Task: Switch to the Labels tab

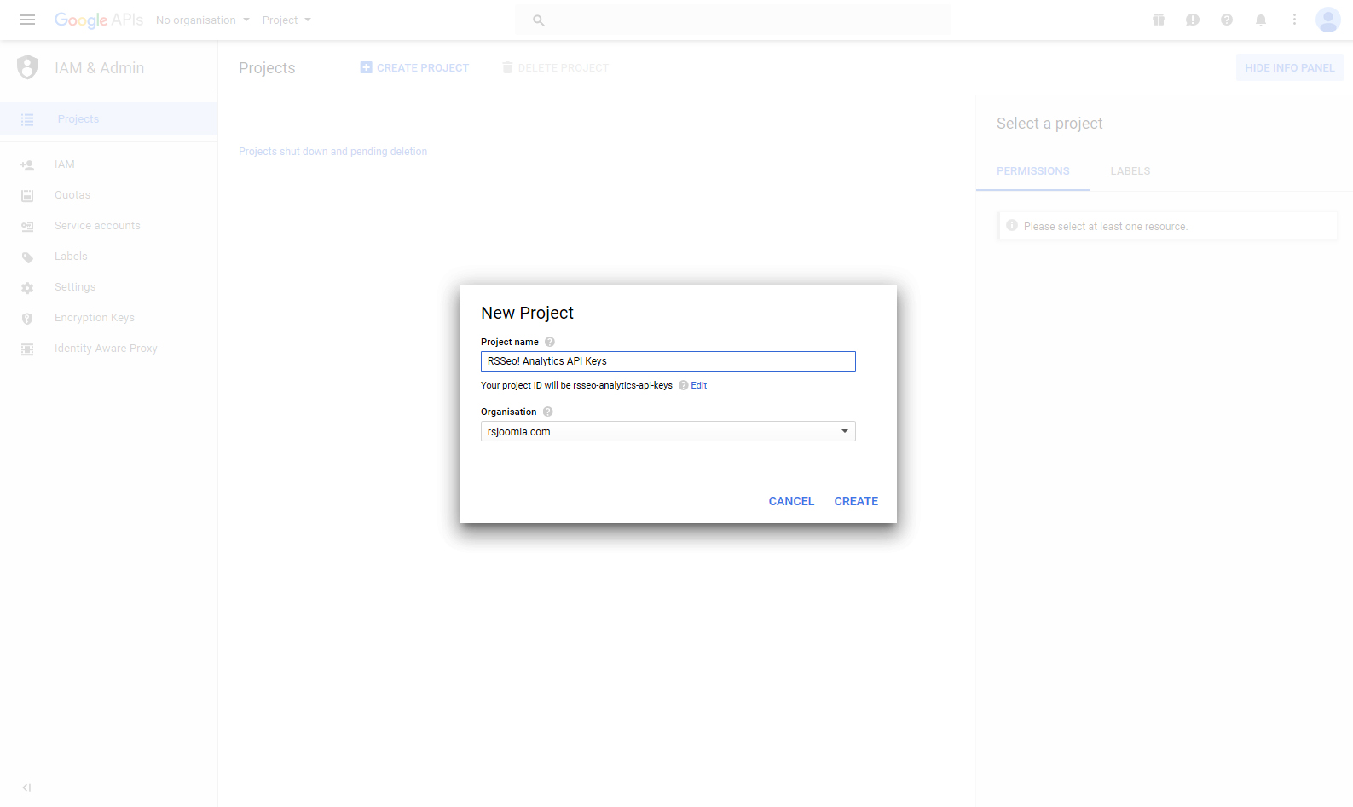Action: [1130, 171]
